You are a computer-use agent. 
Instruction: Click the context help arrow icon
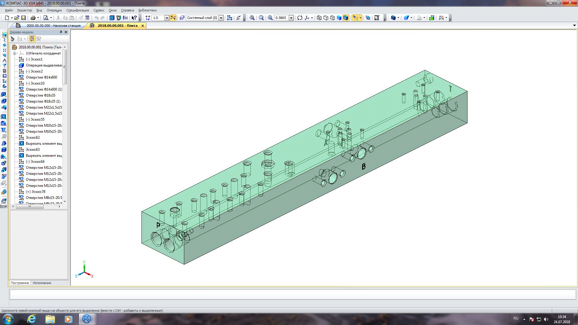[134, 18]
